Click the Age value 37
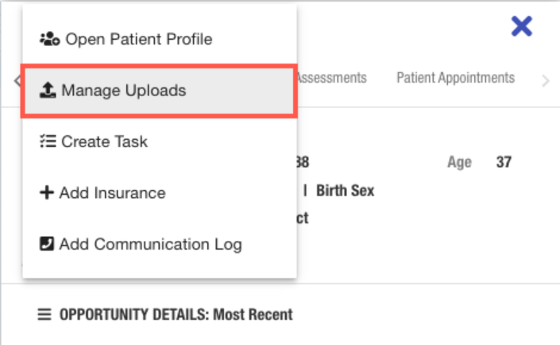This screenshot has height=345, width=560. point(504,163)
